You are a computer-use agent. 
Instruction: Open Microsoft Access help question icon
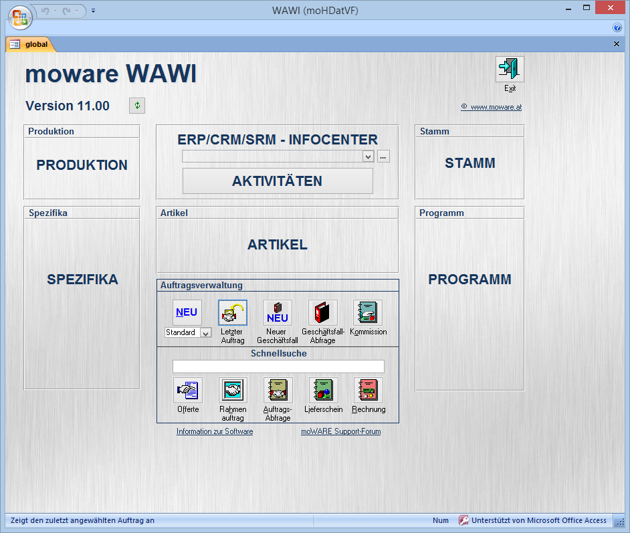617,27
